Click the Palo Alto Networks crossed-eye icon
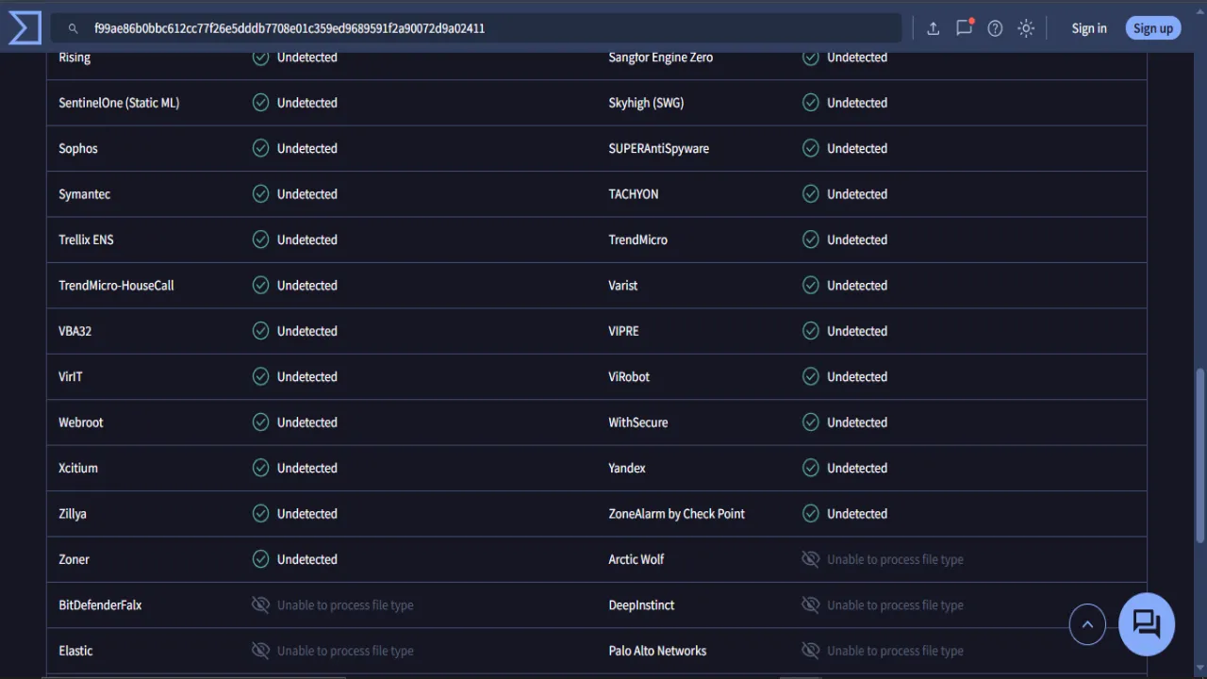 [810, 651]
